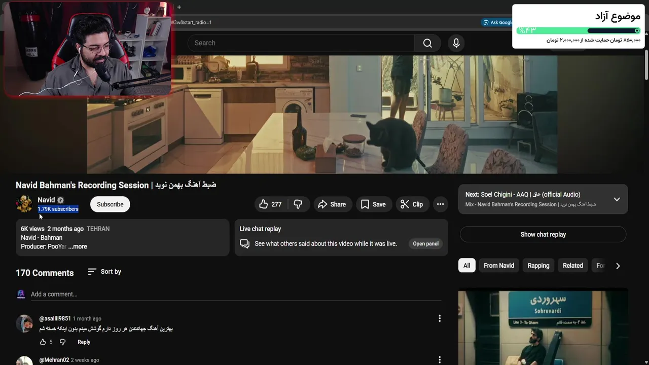Click your avatar beside comment box
Screen dimensions: 649x365
(x=21, y=294)
